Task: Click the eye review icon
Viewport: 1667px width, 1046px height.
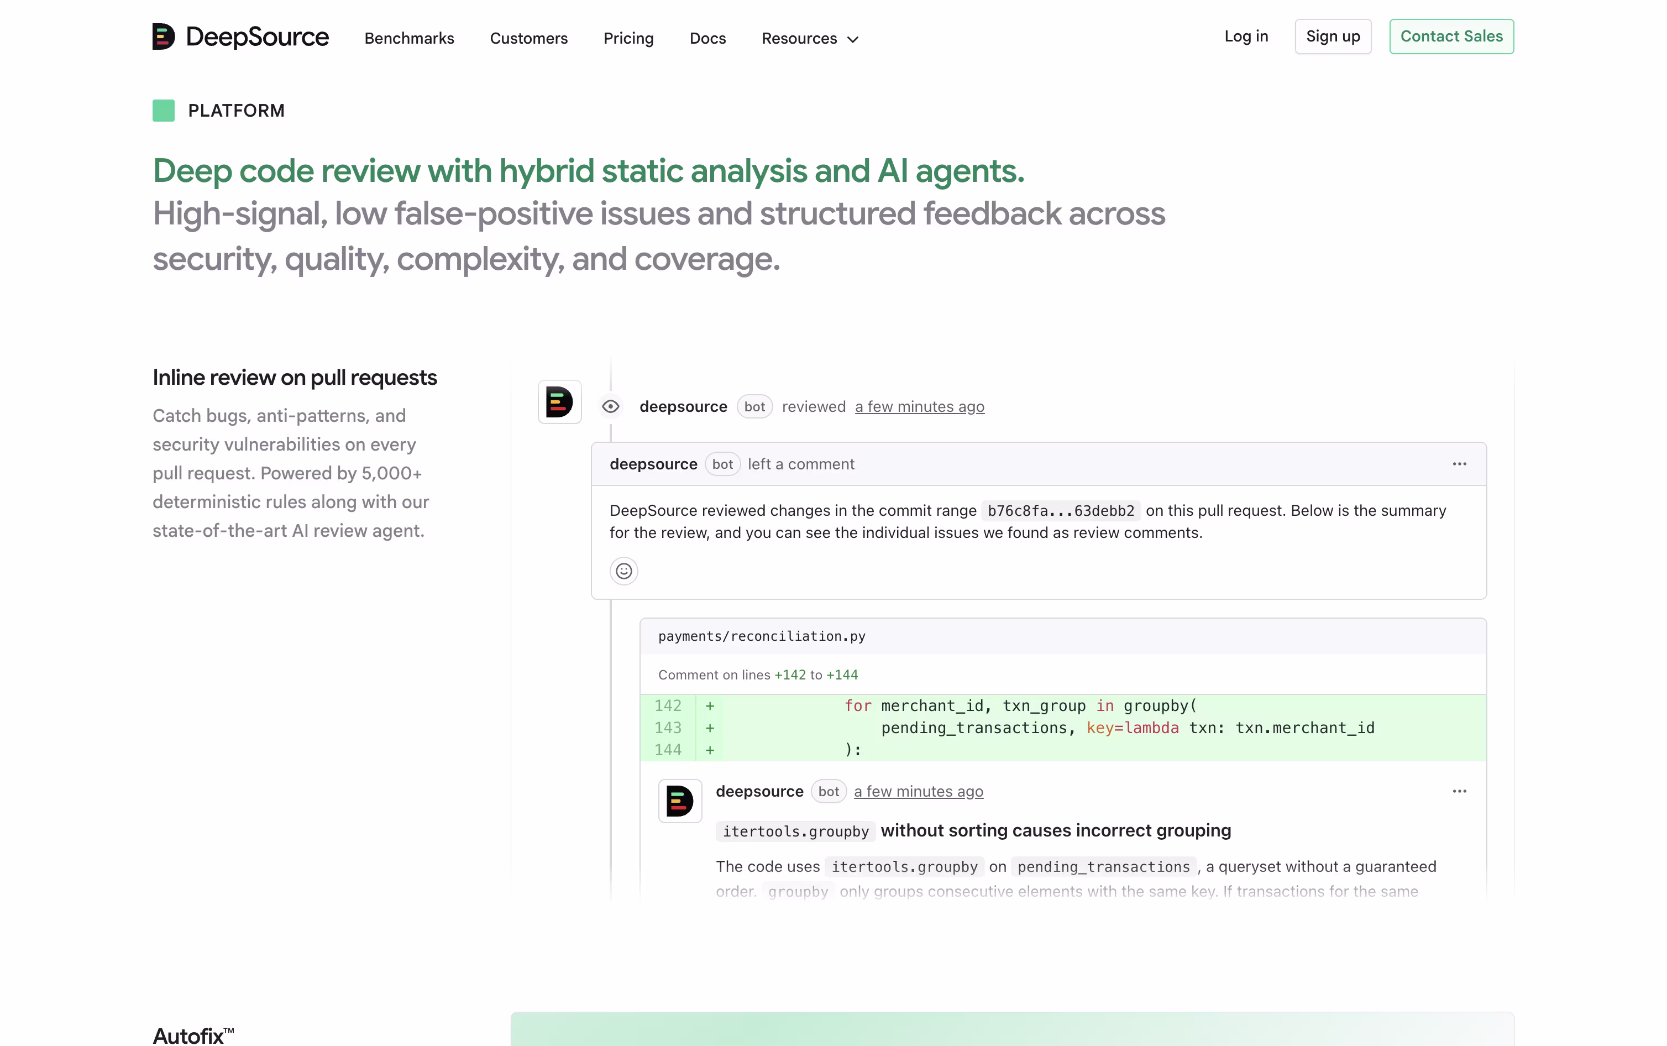Action: [611, 407]
